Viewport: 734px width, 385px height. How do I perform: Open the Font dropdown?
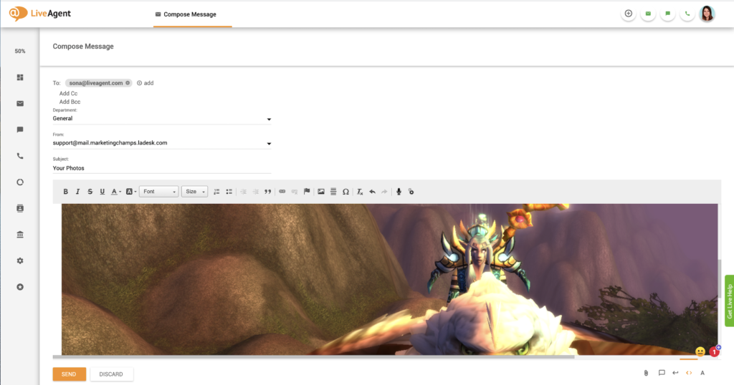(x=158, y=192)
